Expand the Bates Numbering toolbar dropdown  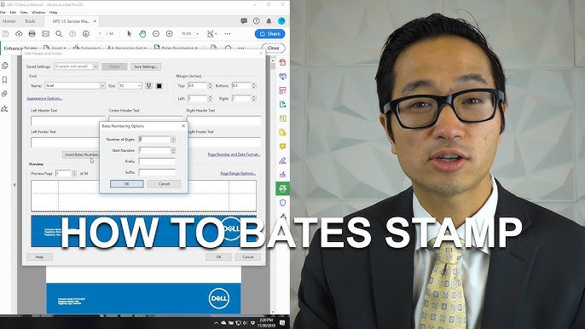click(176, 48)
